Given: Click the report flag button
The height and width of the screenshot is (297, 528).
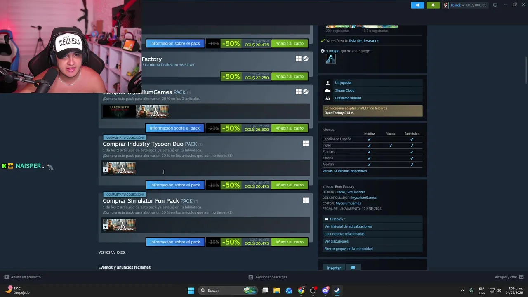Looking at the screenshot, I should click(x=353, y=268).
